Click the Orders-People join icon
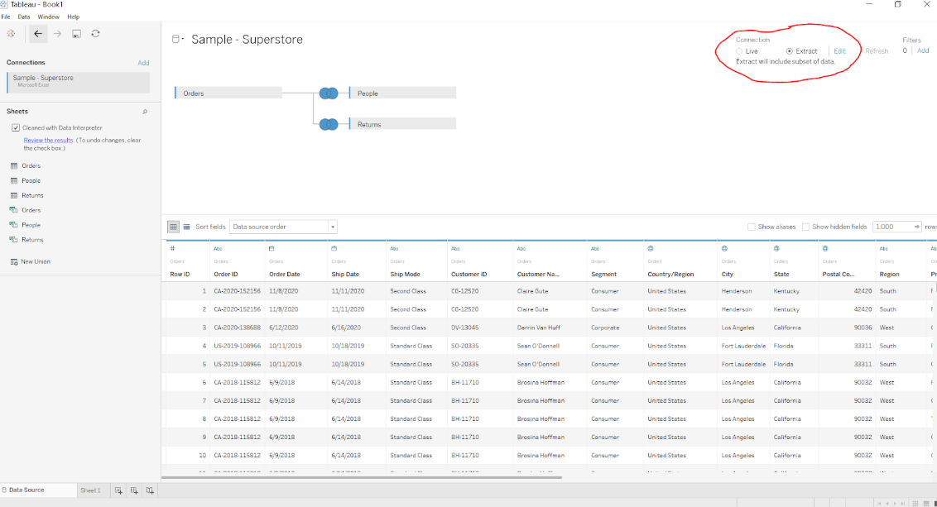937x507 pixels. 329,93
